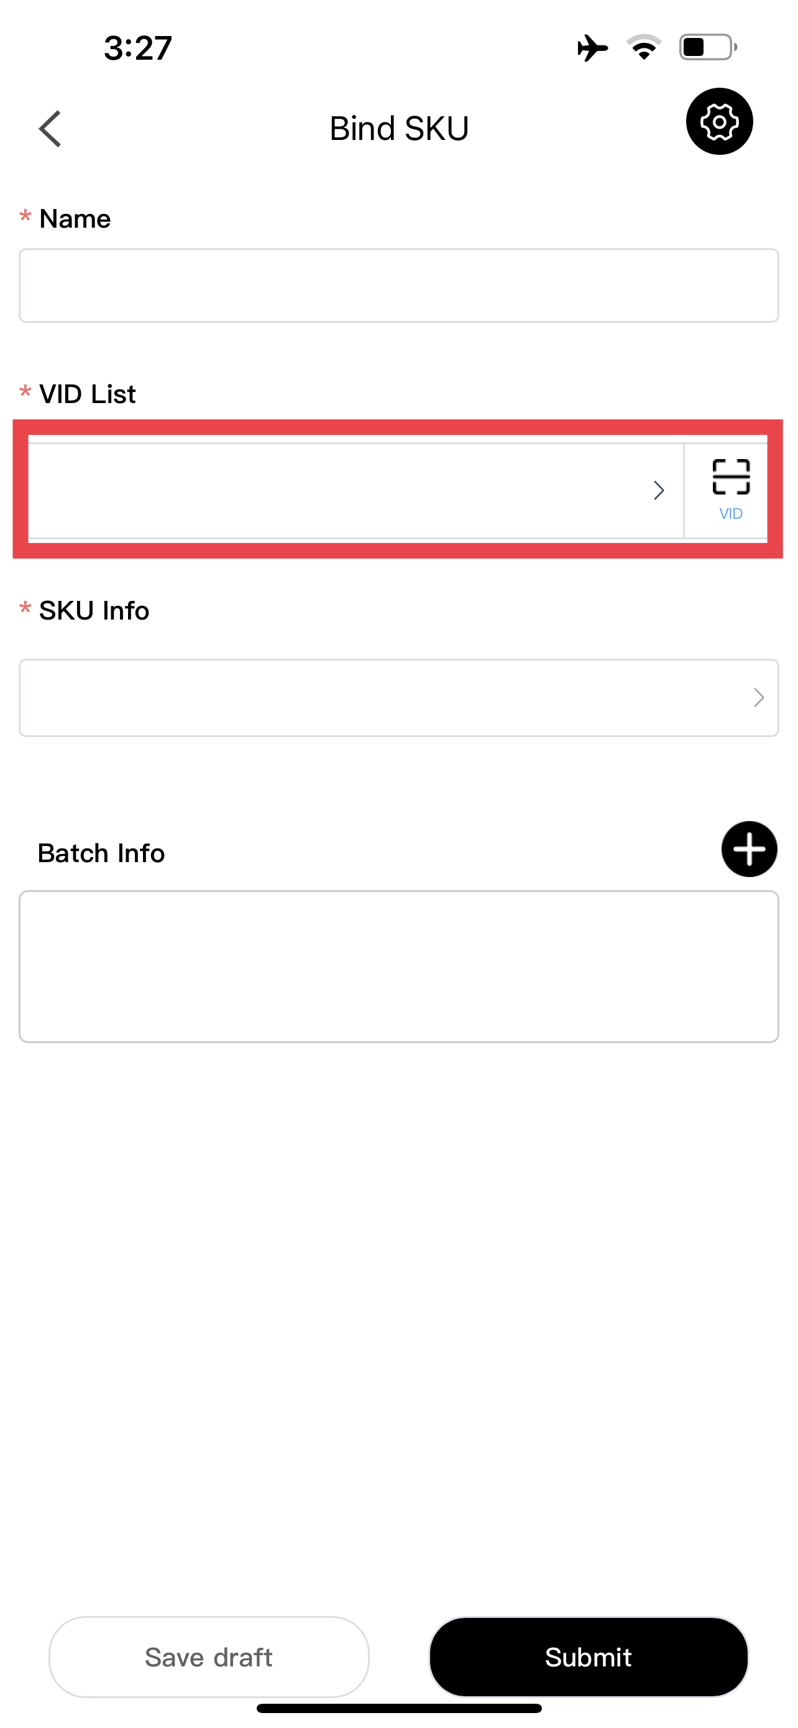This screenshot has width=798, height=1728.
Task: Tap the 3:27 clock in status bar
Action: pyautogui.click(x=138, y=49)
